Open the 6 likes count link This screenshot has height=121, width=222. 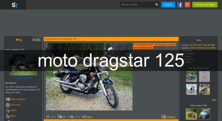pyautogui.click(x=53, y=117)
